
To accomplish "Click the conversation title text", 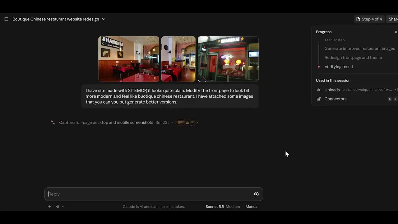I will [x=56, y=19].
